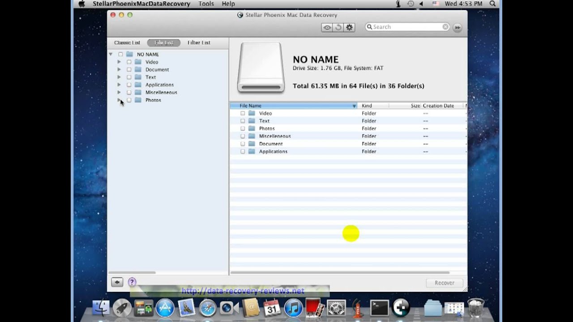Open the Address Book Dock icon
This screenshot has width=573, height=322.
(x=251, y=308)
